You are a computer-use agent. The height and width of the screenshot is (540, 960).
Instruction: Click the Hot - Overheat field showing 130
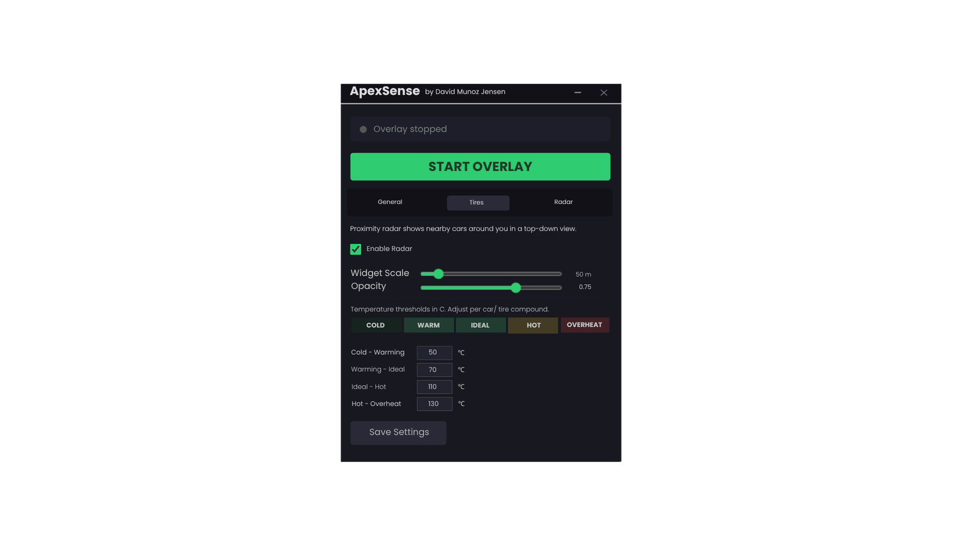coord(434,403)
